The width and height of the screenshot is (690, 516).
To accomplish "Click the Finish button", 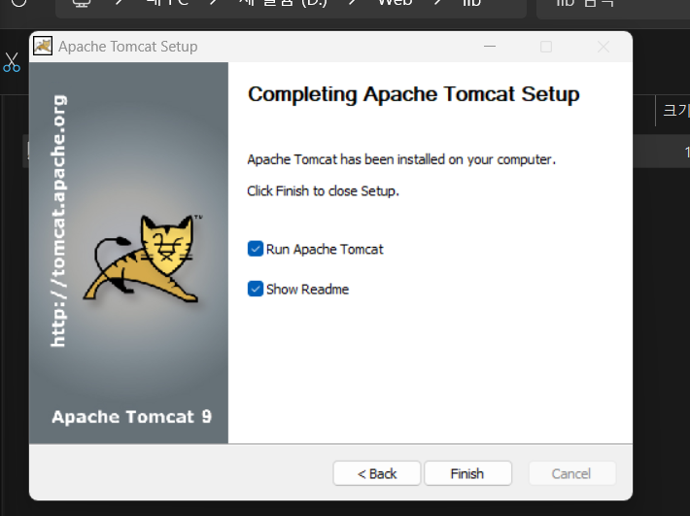I will point(467,473).
